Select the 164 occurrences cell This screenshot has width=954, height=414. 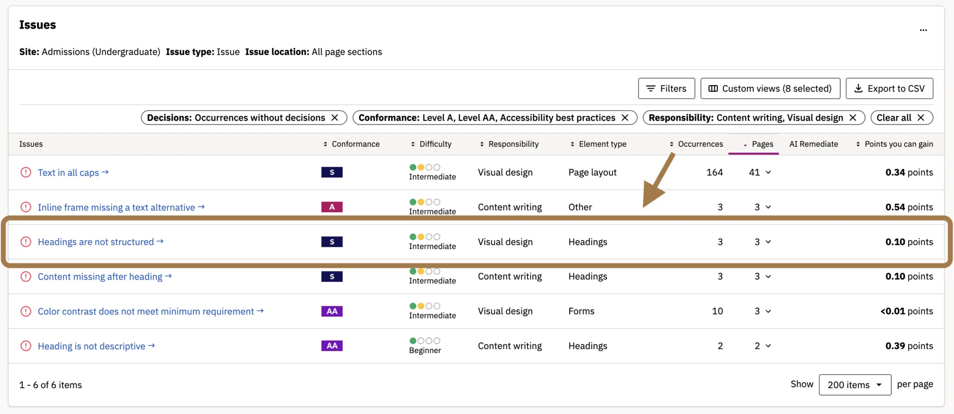pos(715,172)
